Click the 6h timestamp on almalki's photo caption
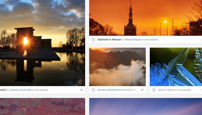The height and width of the screenshot is (115, 202). [142, 90]
